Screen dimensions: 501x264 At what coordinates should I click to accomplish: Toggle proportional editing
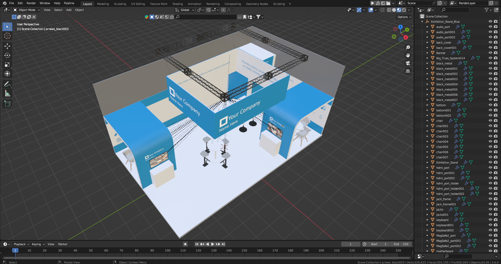point(223,10)
